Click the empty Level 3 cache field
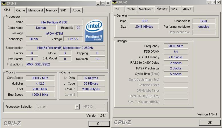Screen dimensions: 222x128 [91, 95]
